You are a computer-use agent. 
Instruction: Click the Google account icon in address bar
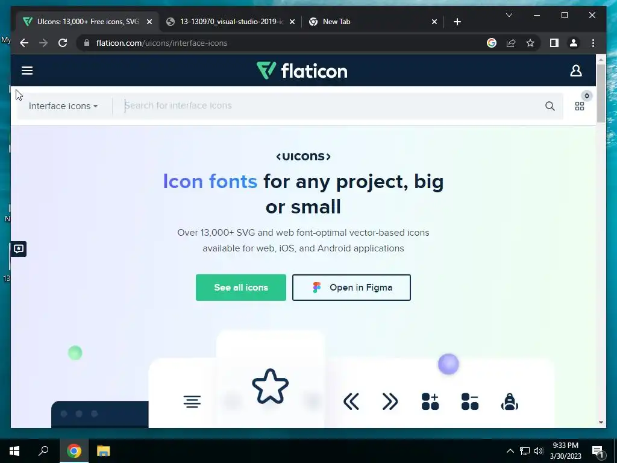[x=492, y=43]
